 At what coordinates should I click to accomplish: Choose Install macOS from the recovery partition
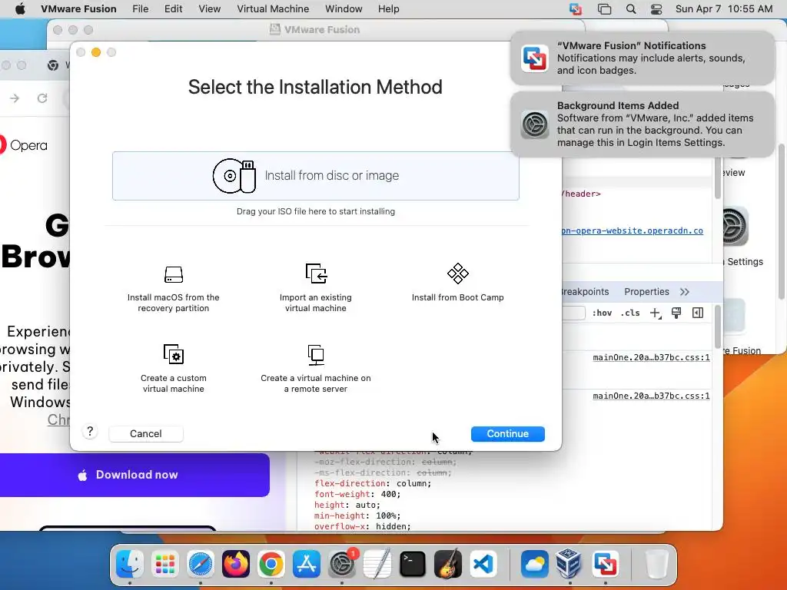coord(173,289)
